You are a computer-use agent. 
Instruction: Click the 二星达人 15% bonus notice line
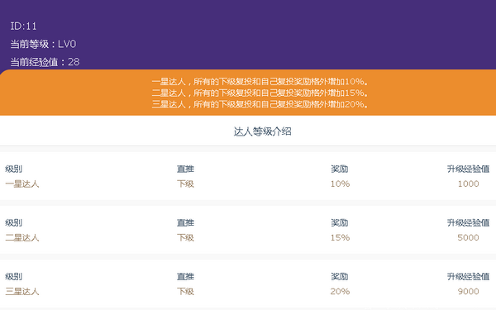[260, 93]
